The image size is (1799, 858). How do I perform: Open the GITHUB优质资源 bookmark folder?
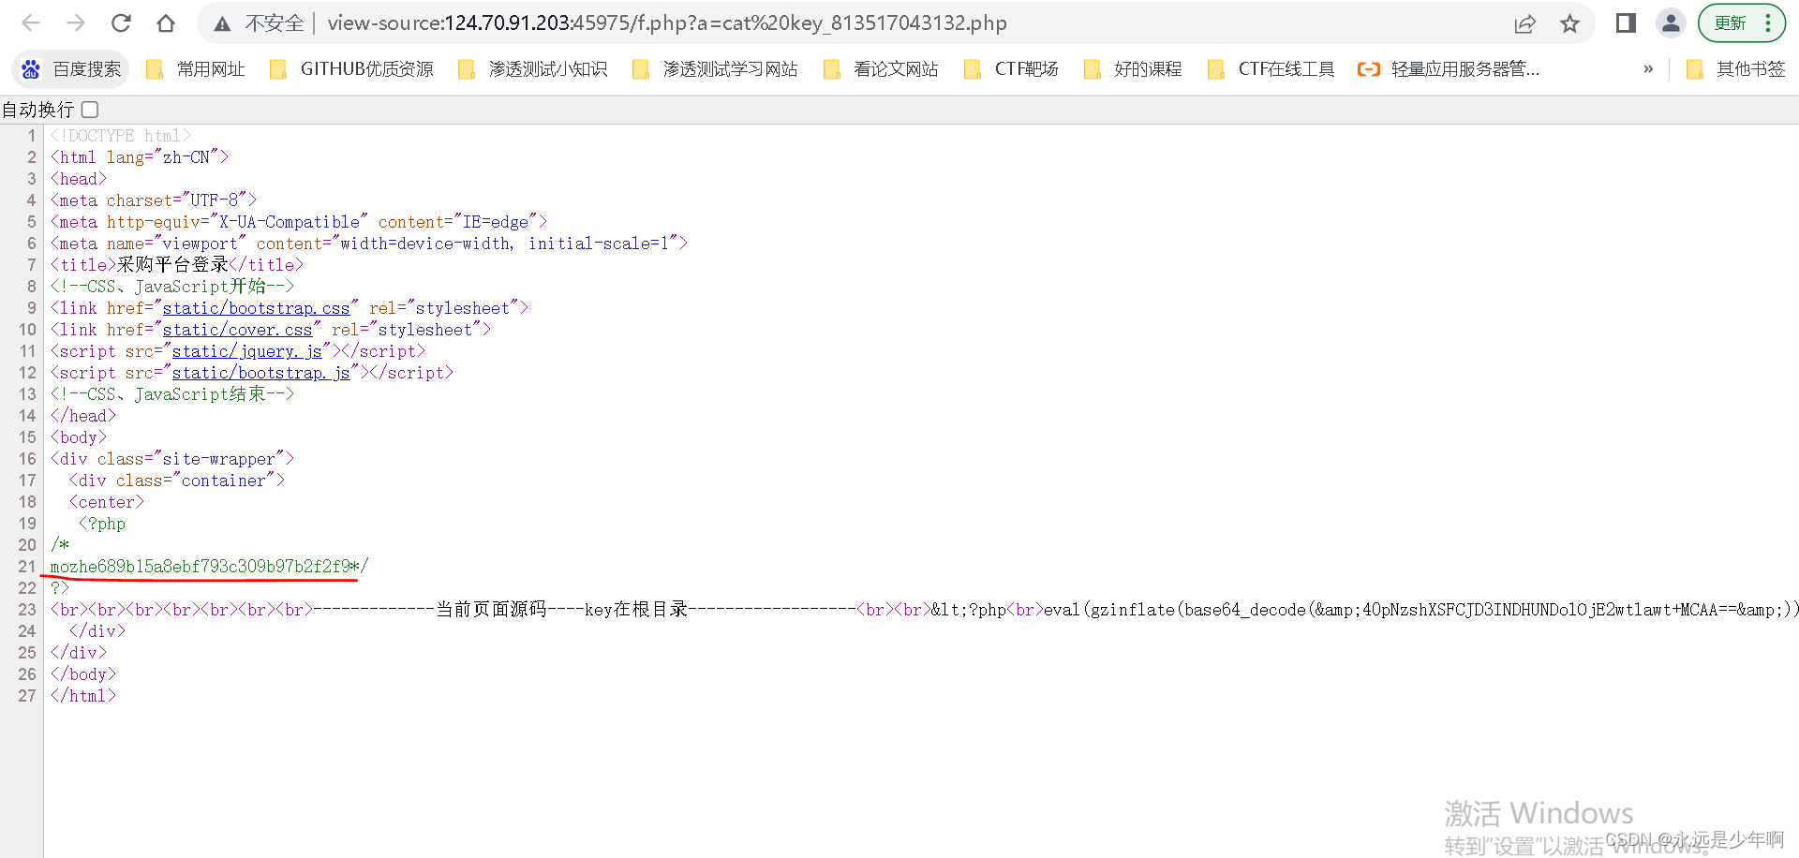(351, 69)
